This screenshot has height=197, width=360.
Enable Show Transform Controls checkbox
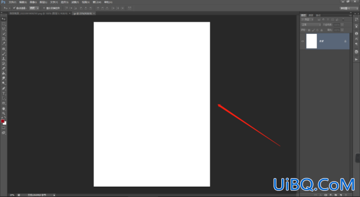(44, 8)
